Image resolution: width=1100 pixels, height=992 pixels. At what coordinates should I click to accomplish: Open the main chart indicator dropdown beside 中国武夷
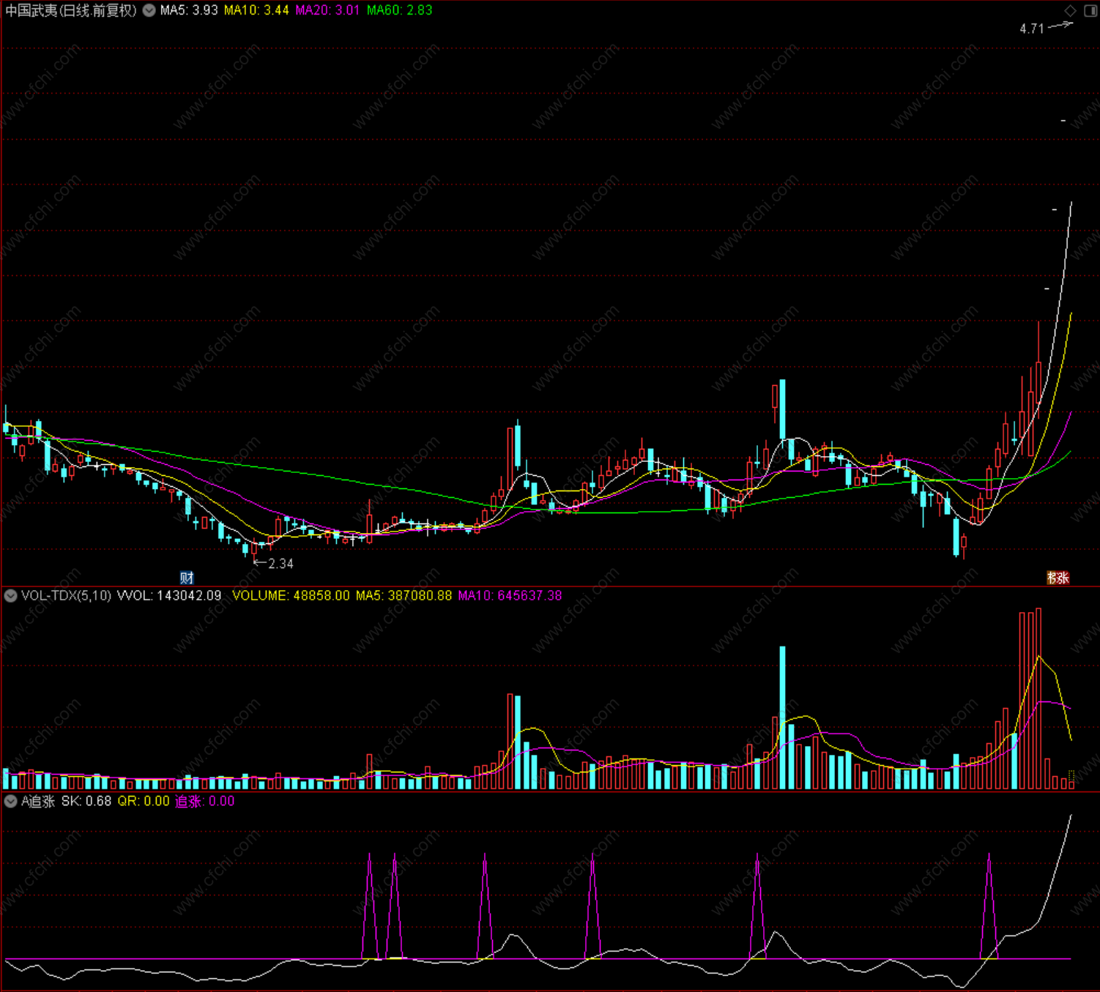pyautogui.click(x=149, y=10)
